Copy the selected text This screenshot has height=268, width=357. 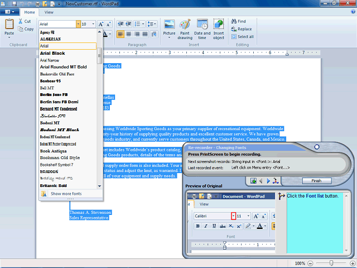(x=26, y=29)
